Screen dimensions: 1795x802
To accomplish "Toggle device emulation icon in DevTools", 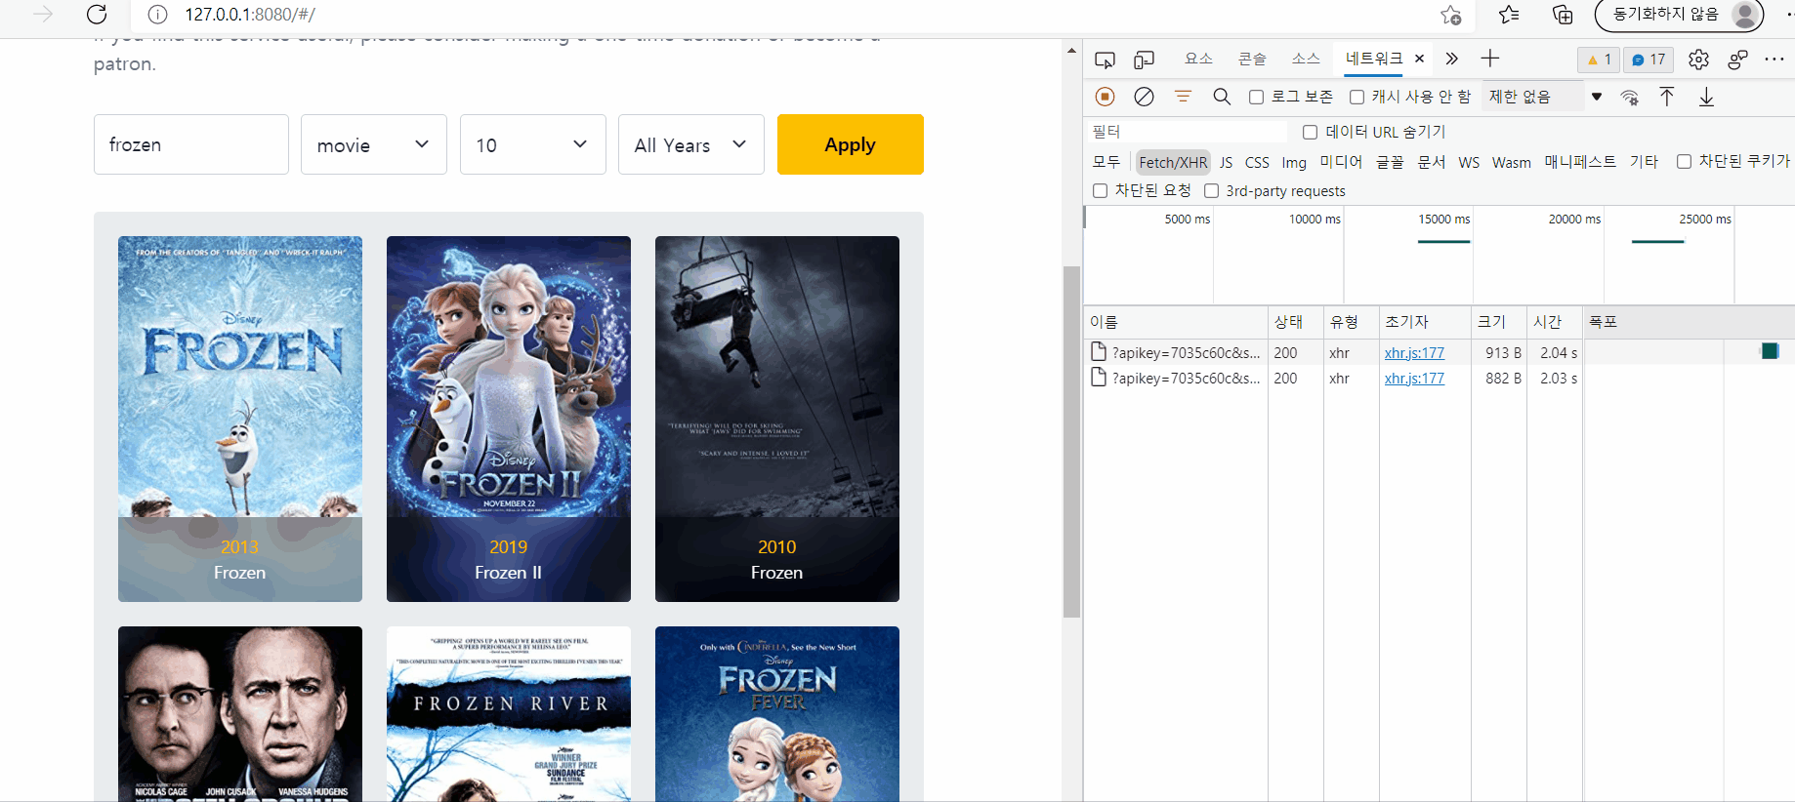I will pyautogui.click(x=1144, y=60).
